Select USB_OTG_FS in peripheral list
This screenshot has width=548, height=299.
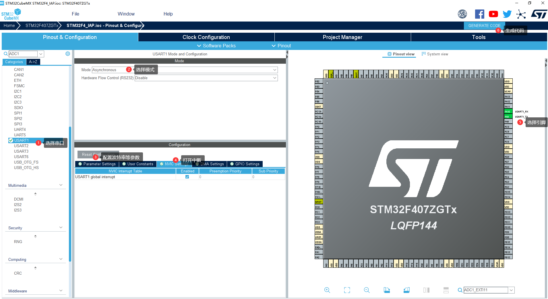[26, 162]
